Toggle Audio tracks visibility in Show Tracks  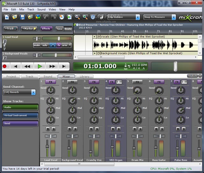(x=20, y=107)
